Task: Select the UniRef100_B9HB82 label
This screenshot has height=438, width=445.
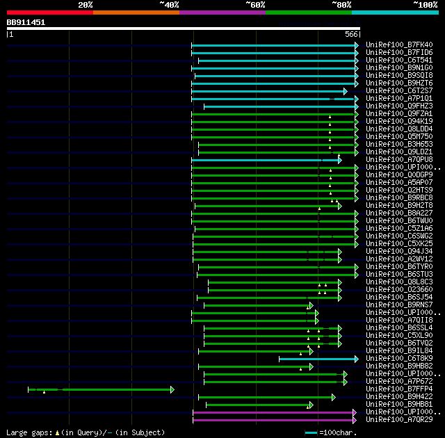Action: point(399,366)
